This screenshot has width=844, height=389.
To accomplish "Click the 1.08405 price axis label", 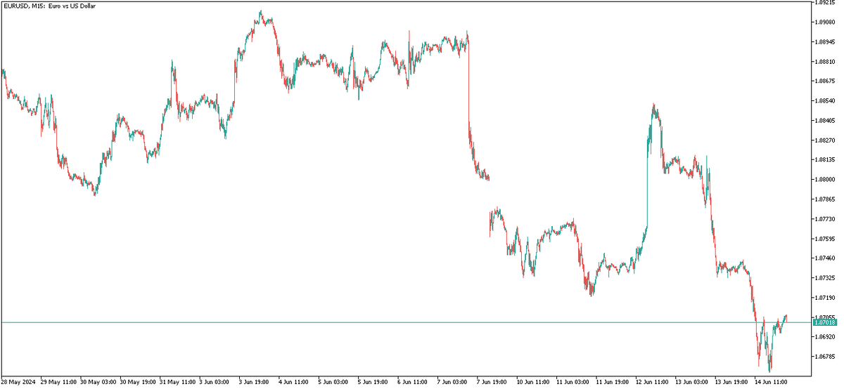I will pos(825,120).
